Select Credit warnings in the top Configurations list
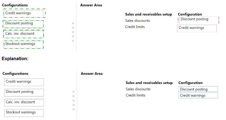This screenshot has height=120, width=226. point(24,13)
